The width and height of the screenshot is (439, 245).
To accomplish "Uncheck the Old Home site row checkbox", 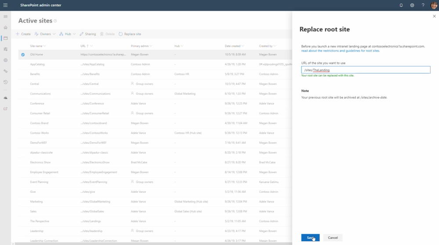I will pos(23,54).
